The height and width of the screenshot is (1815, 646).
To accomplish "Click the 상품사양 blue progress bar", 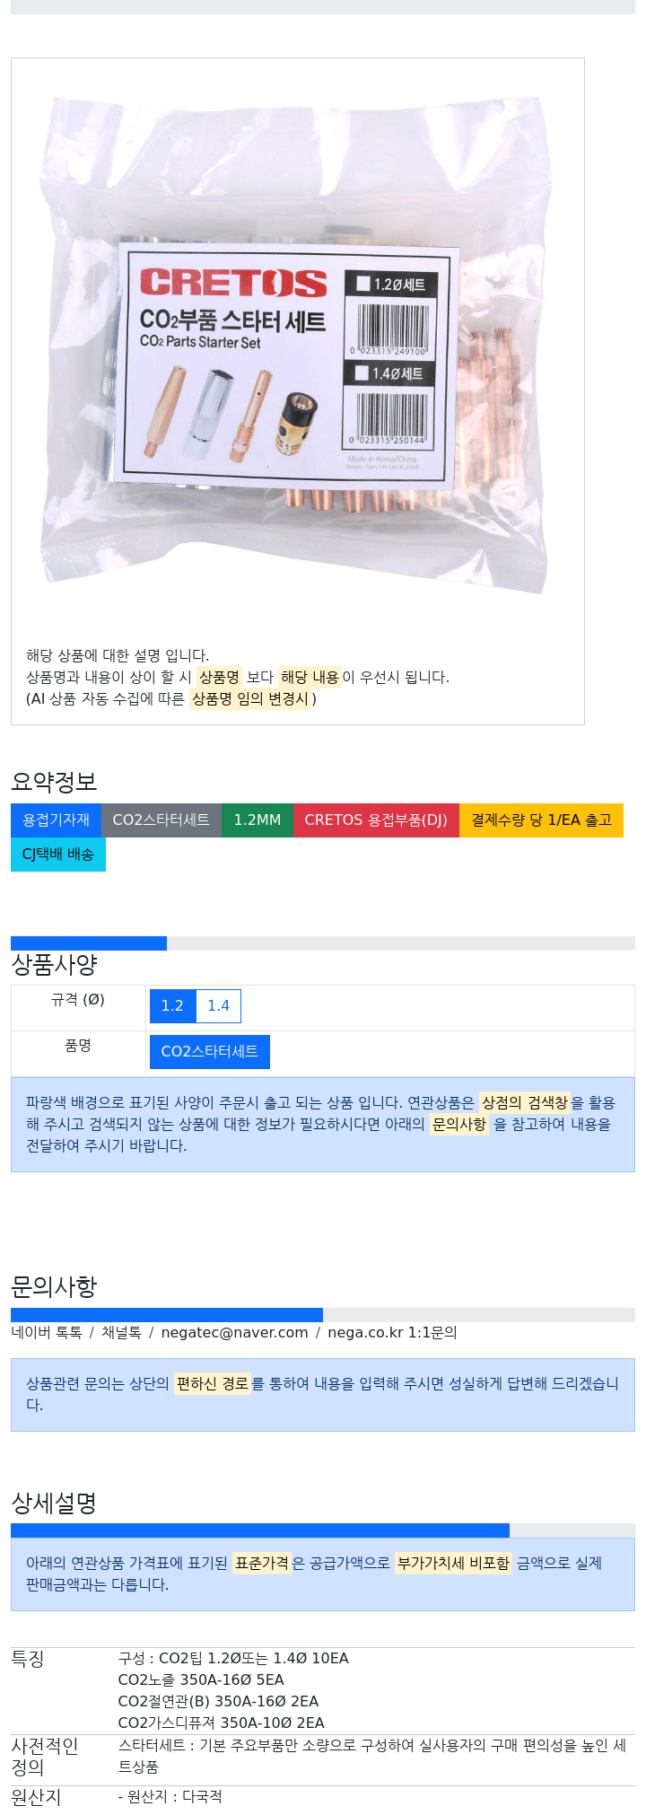I will coord(89,943).
